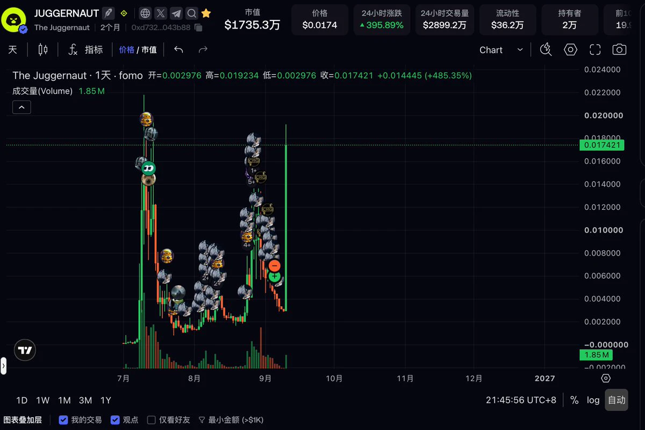Open the X (Twitter) link icon
The image size is (645, 430).
[x=161, y=13]
